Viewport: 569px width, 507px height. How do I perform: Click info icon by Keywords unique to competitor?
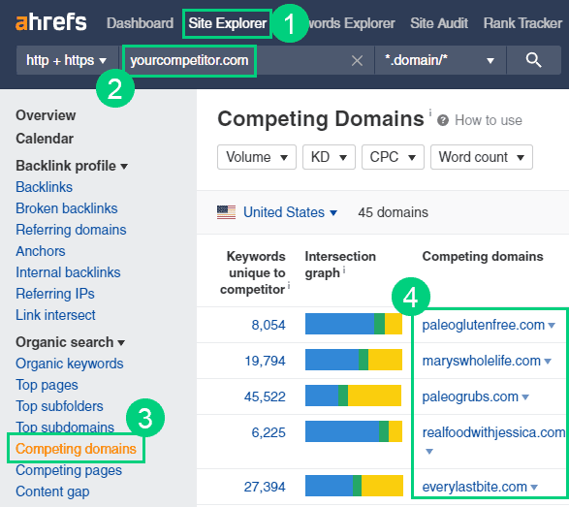(x=289, y=286)
